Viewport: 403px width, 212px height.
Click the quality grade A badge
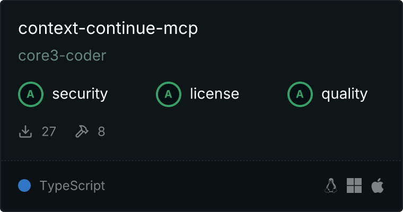pyautogui.click(x=300, y=94)
